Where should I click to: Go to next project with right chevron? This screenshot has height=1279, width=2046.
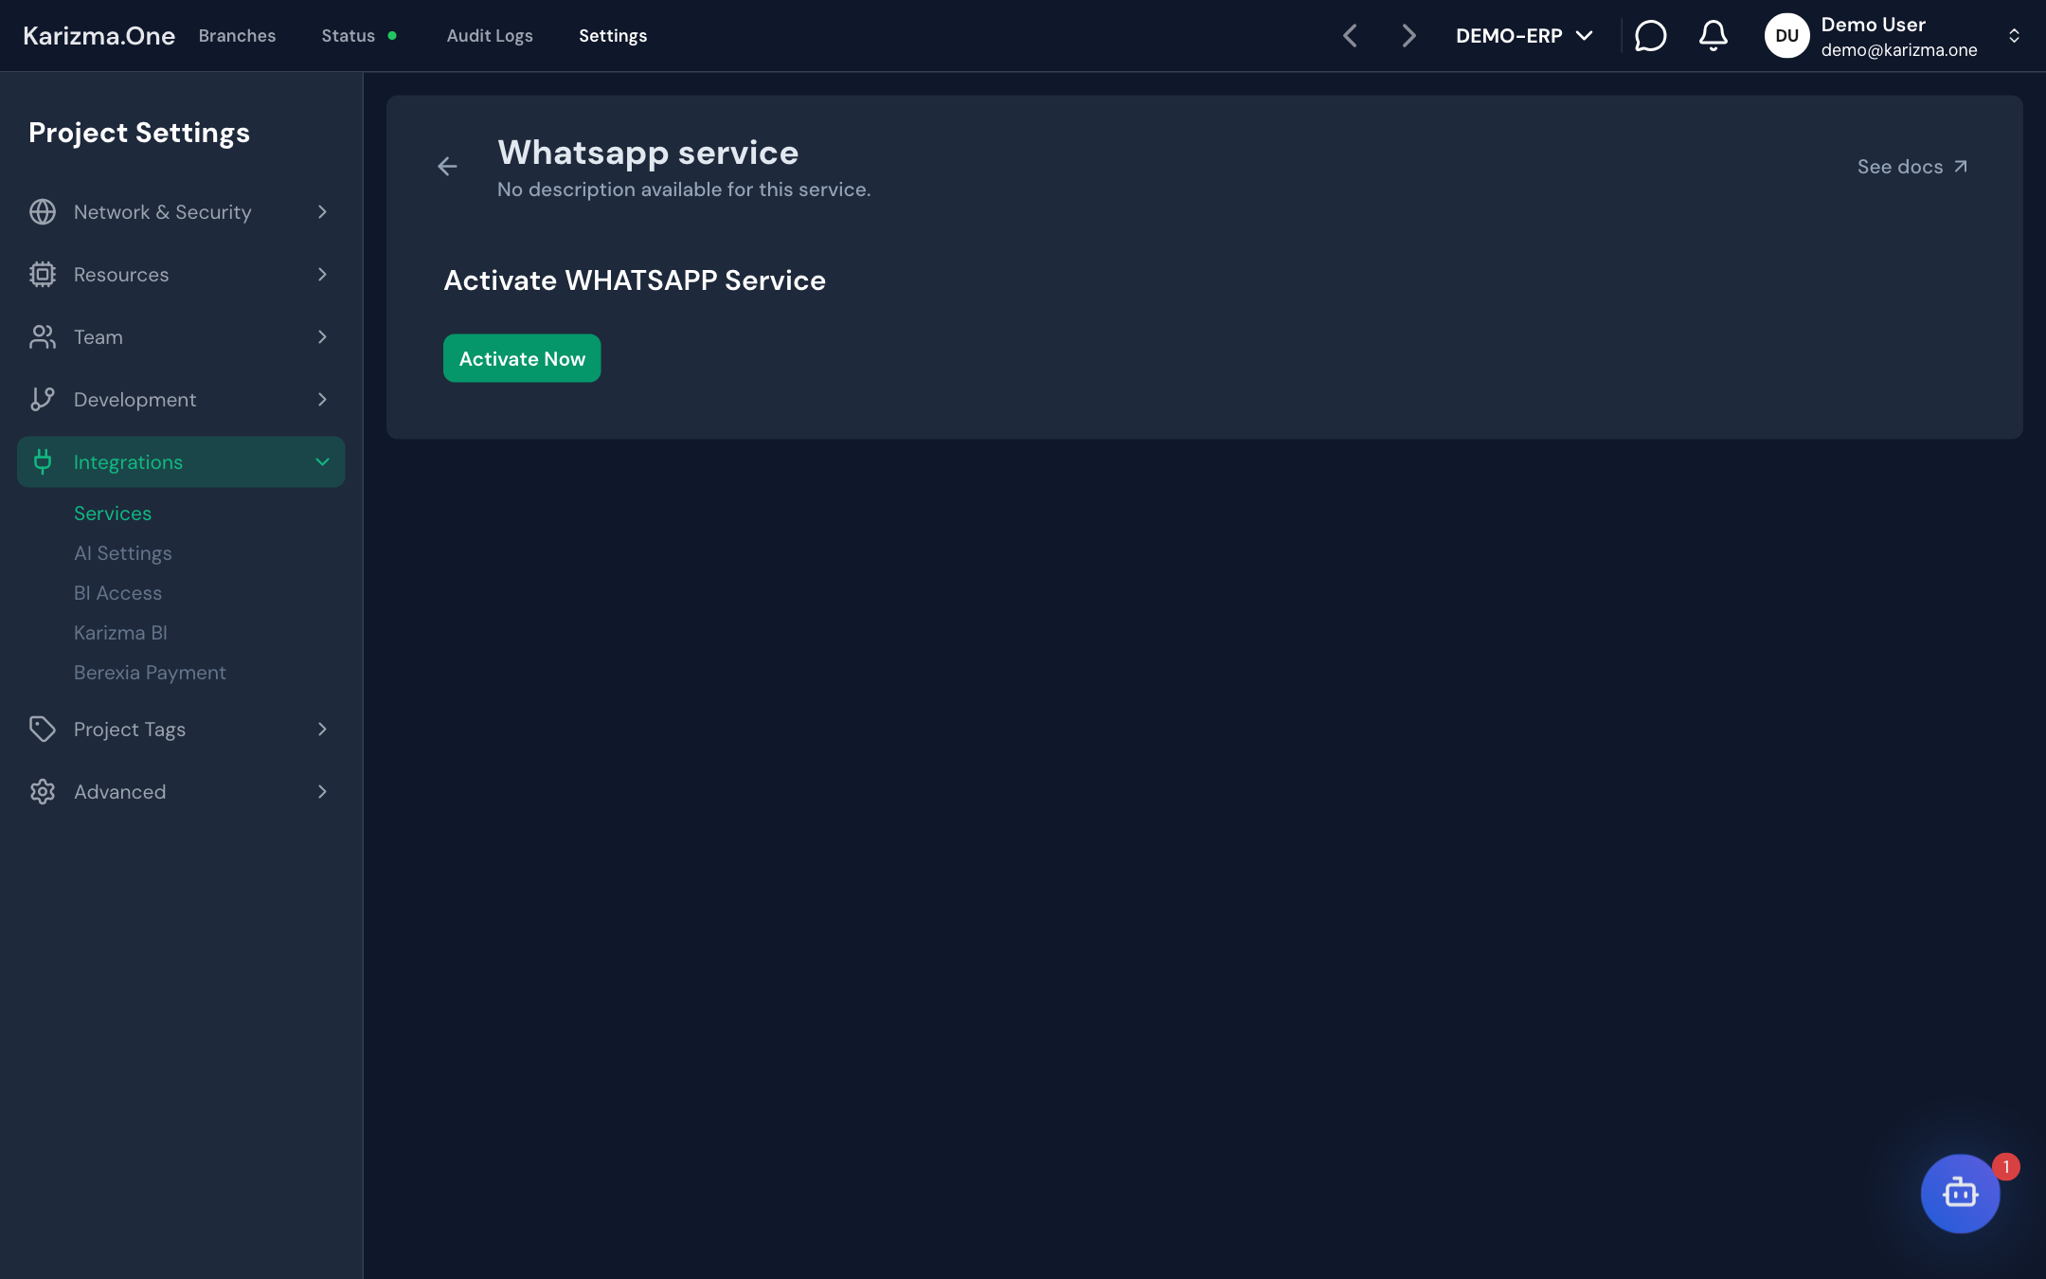[x=1409, y=36]
